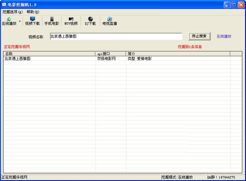Open the 电视直播 tool
The height and width of the screenshot is (181, 246).
[x=109, y=21]
